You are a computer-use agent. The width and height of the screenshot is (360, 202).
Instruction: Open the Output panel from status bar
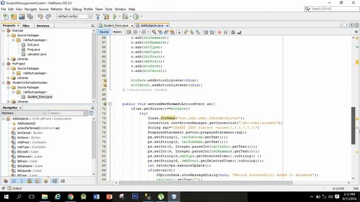pyautogui.click(x=15, y=189)
